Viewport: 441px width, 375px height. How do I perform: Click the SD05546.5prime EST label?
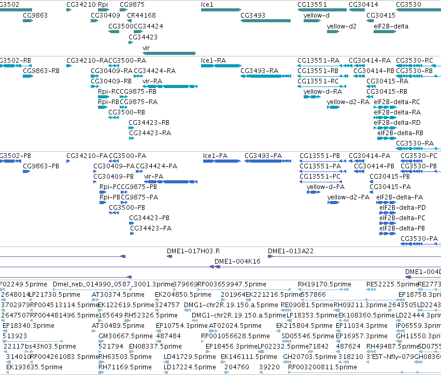tap(308, 336)
